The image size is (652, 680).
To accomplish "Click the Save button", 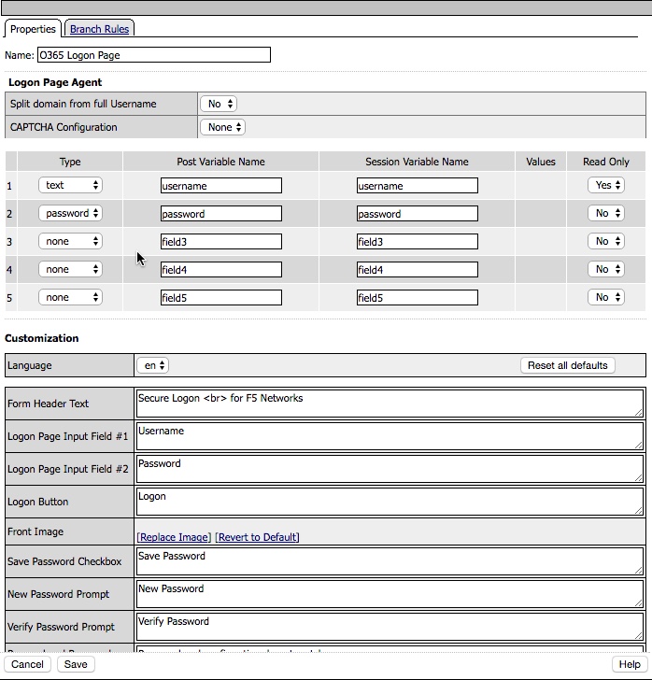I will pyautogui.click(x=76, y=664).
